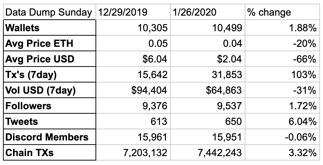The height and width of the screenshot is (165, 323).
Task: Select the Vol USD (7day) label cell
Action: [x=50, y=90]
